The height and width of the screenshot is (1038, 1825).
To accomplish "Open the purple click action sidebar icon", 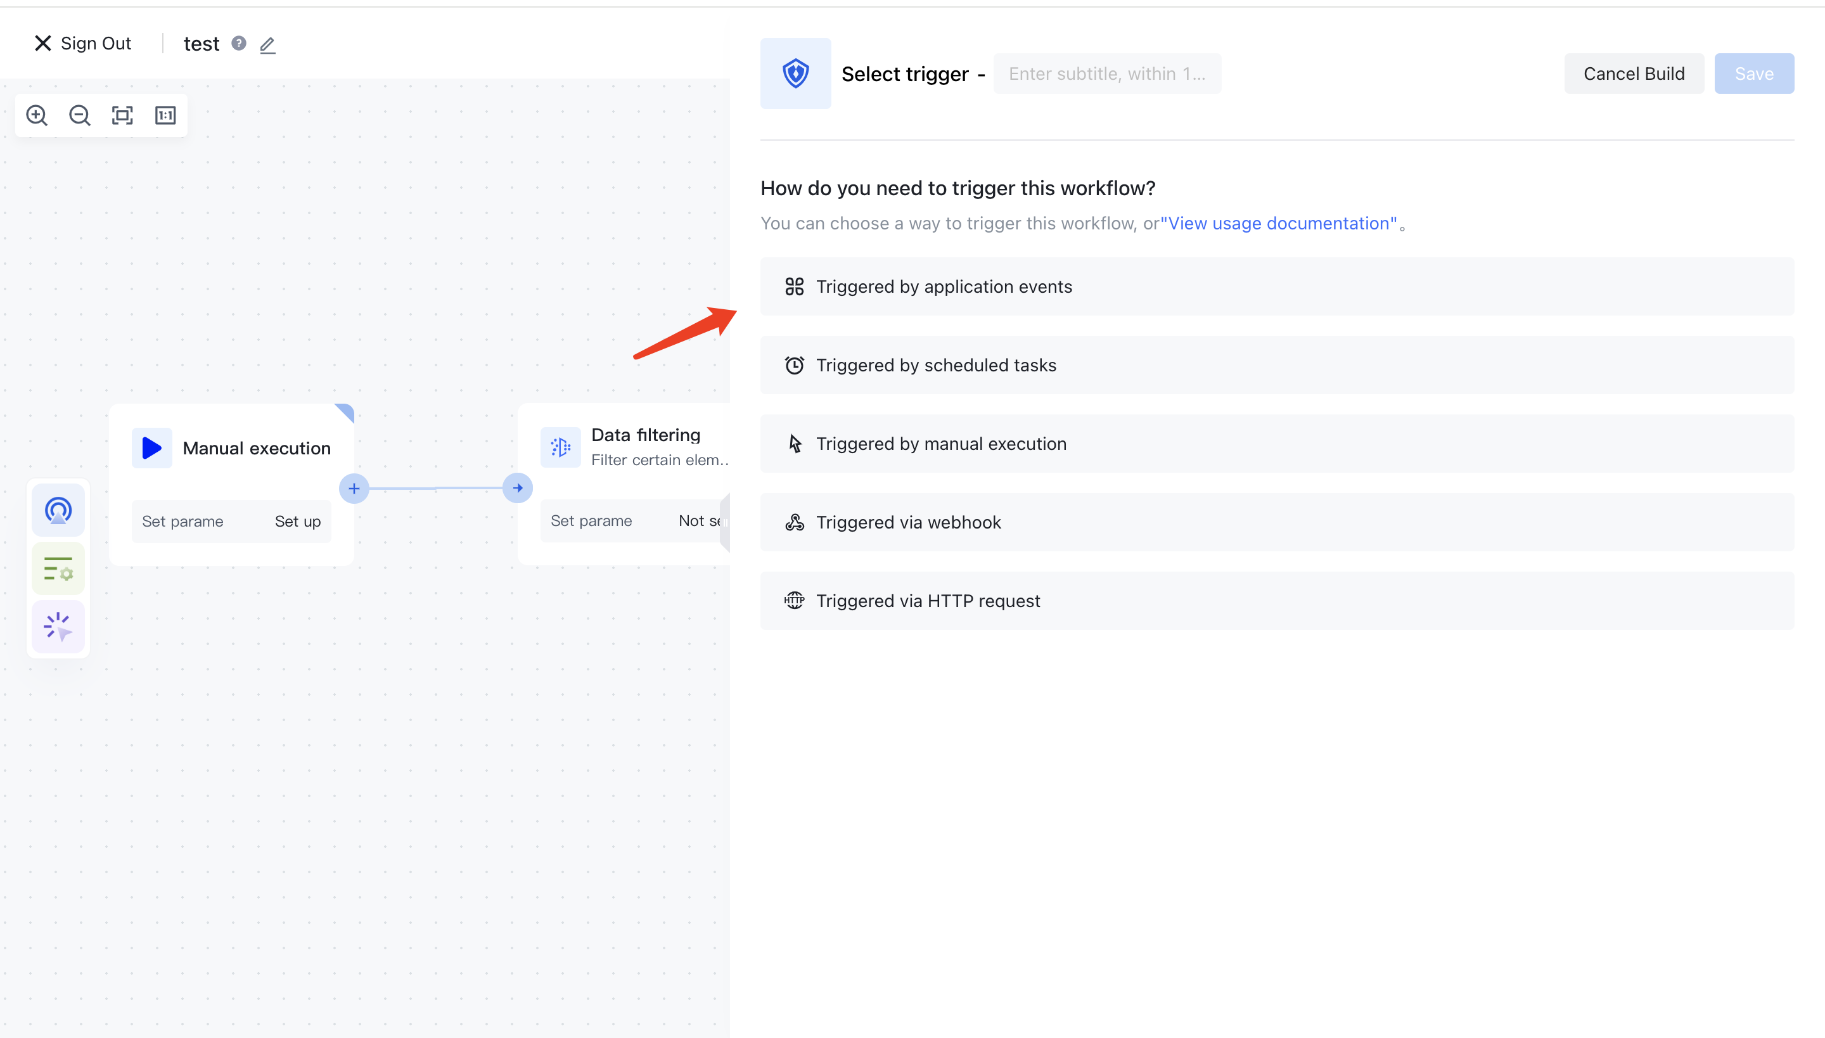I will pos(58,627).
